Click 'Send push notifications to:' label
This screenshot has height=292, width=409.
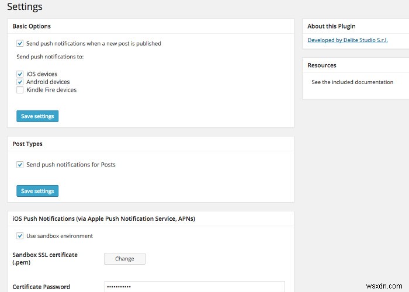50,57
